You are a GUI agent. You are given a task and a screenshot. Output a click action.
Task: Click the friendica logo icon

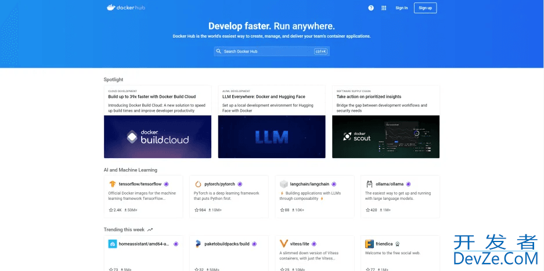[369, 244]
